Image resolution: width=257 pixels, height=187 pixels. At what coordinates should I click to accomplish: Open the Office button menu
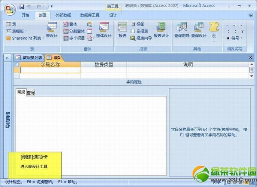(x=9, y=9)
